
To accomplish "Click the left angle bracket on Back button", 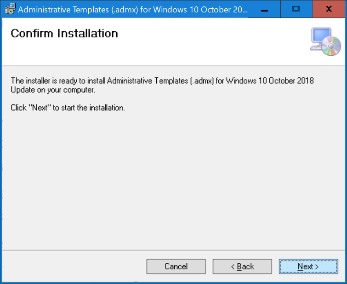I will point(233,267).
